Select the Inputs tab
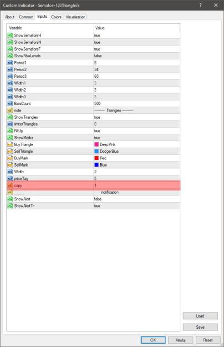 (x=42, y=16)
